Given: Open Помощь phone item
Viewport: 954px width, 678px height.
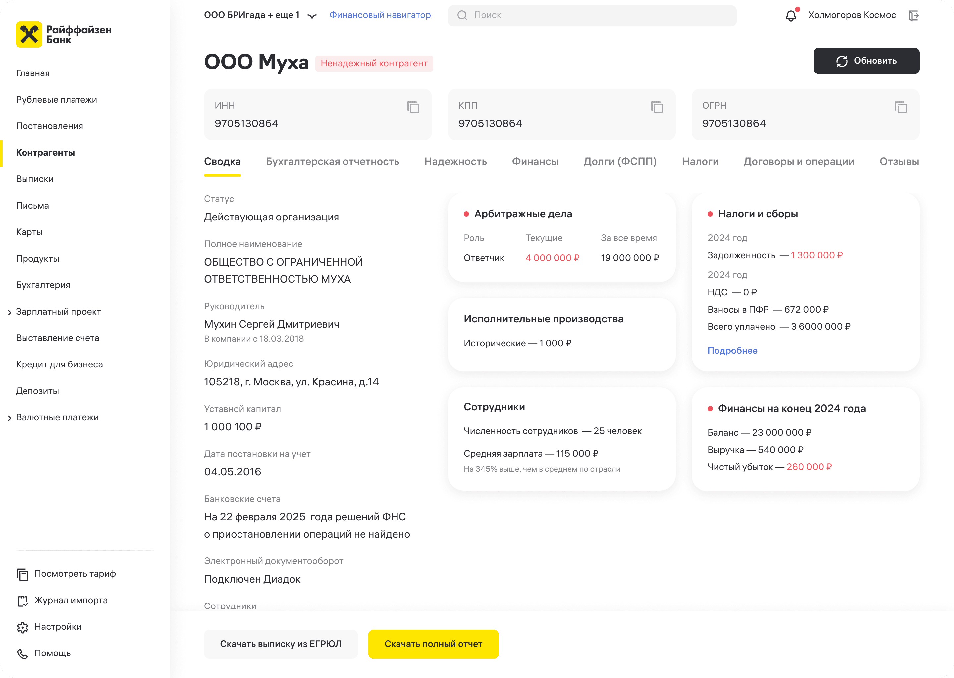Looking at the screenshot, I should (52, 653).
